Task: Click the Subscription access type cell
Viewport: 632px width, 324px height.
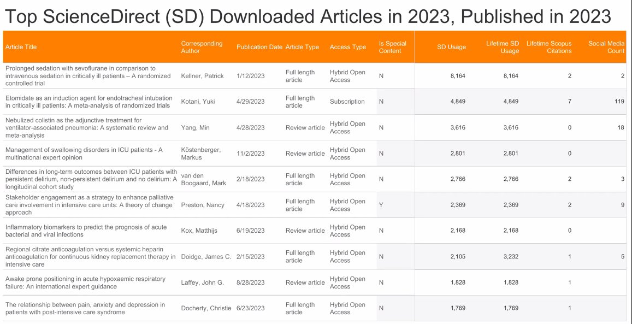Action: tap(347, 102)
